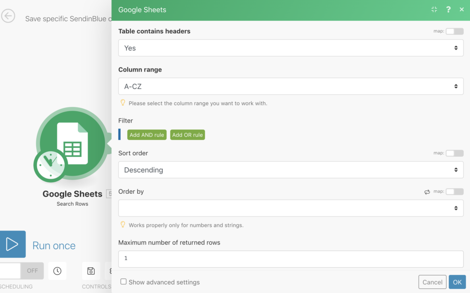This screenshot has width=470, height=293.
Task: Click the Run once label
Action: [54, 246]
